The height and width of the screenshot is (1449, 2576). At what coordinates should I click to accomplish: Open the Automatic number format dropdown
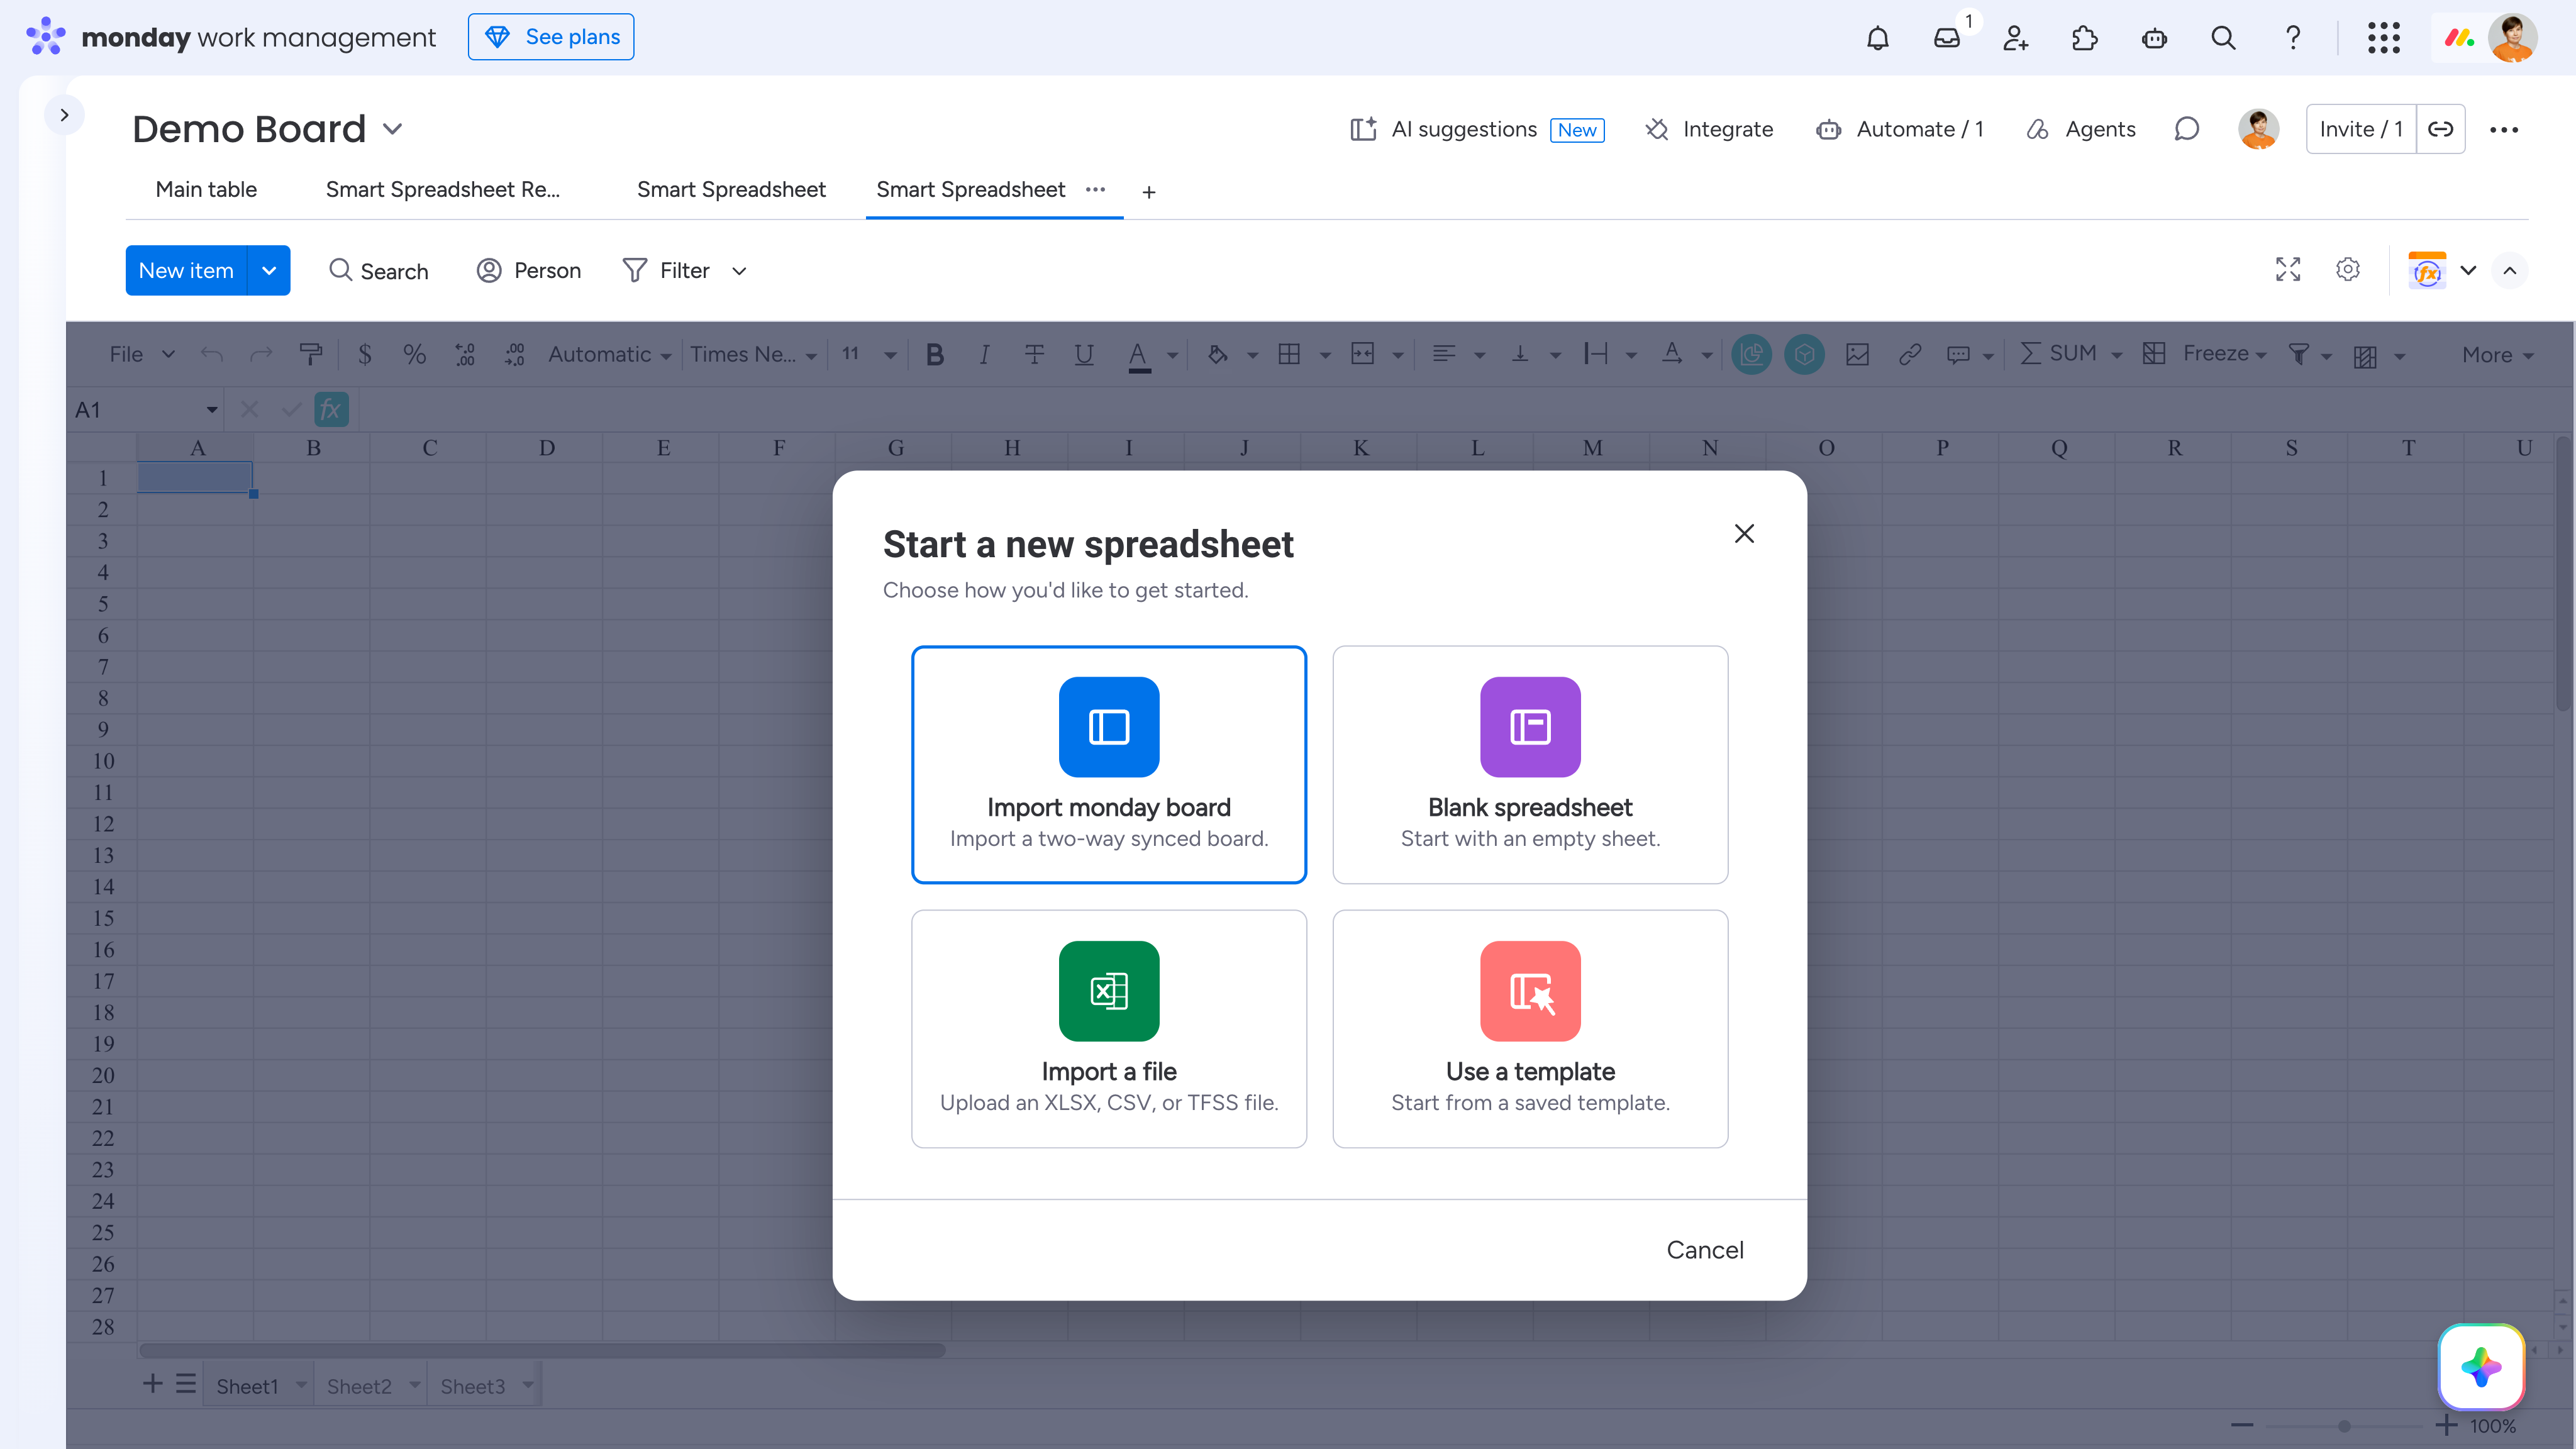[610, 354]
